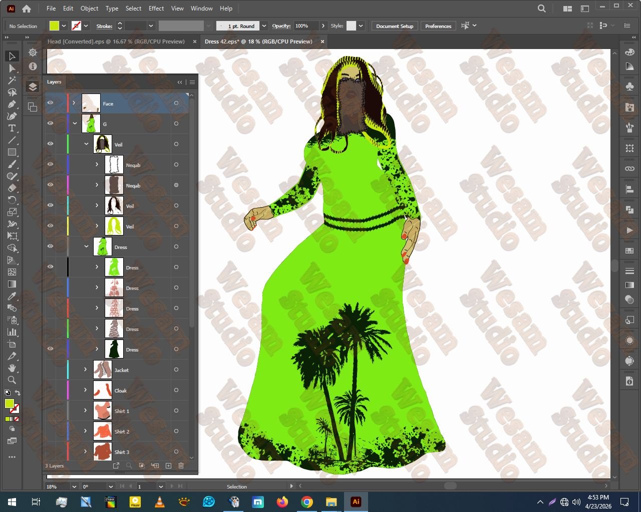This screenshot has width=641, height=512.
Task: Open Firefox from the Windows taskbar
Action: 282,501
